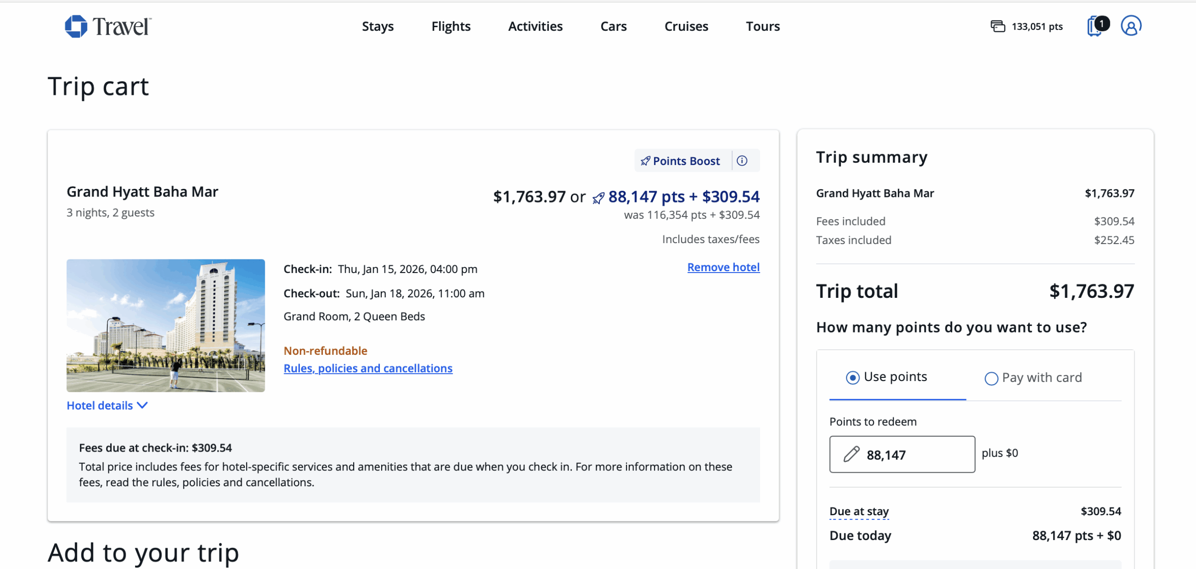Image resolution: width=1196 pixels, height=569 pixels.
Task: Click the Chase Travel logo
Action: [108, 26]
